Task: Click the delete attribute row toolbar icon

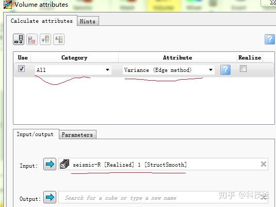Action: click(x=32, y=39)
